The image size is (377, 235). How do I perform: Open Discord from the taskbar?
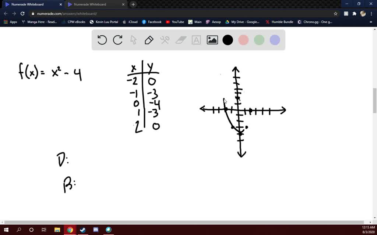96,230
